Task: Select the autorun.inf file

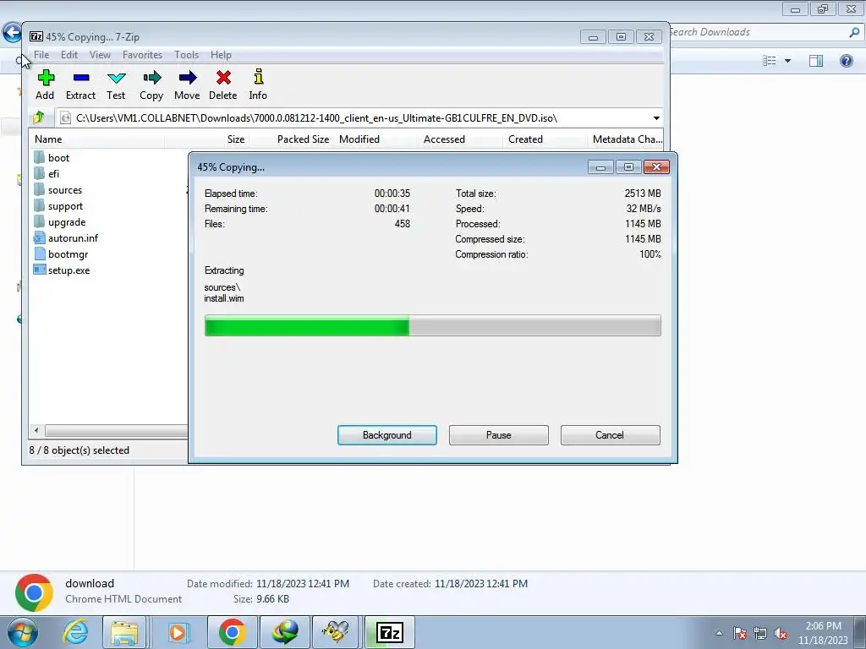Action: pos(66,238)
